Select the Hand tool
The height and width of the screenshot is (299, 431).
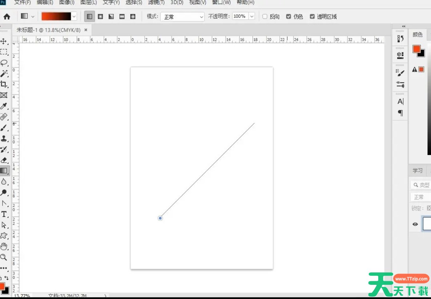(4, 246)
